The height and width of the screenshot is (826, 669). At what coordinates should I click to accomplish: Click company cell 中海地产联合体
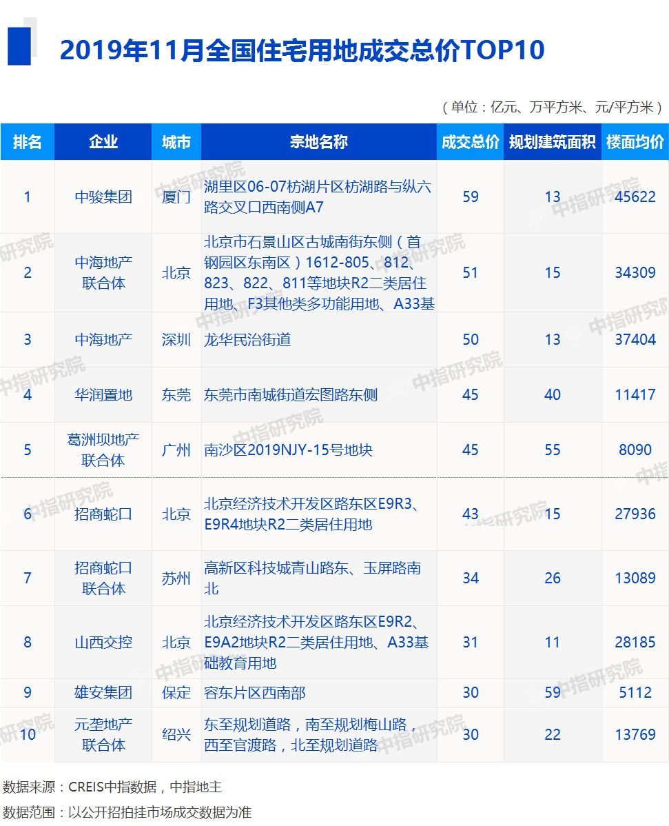pyautogui.click(x=103, y=272)
